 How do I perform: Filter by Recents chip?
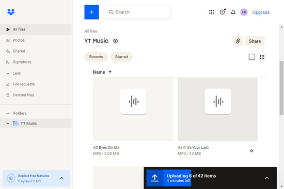tap(96, 57)
